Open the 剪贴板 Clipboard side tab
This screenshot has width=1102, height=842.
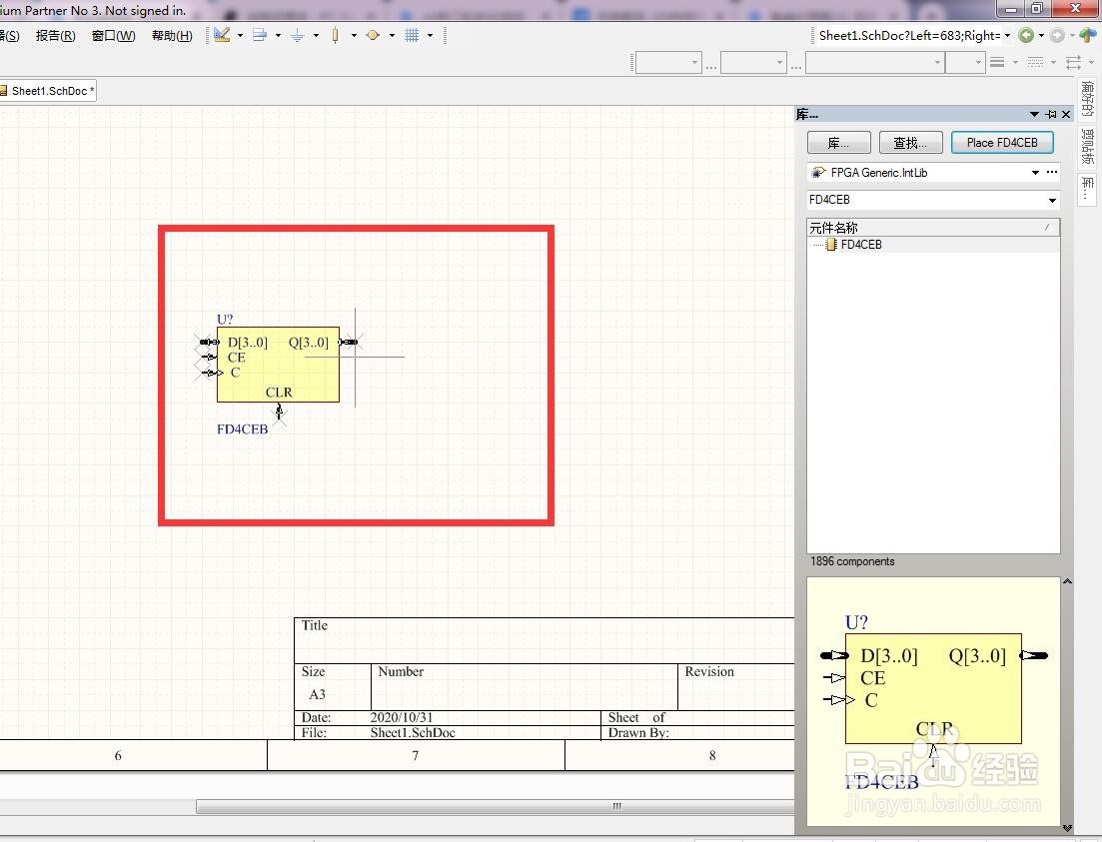[x=1088, y=147]
